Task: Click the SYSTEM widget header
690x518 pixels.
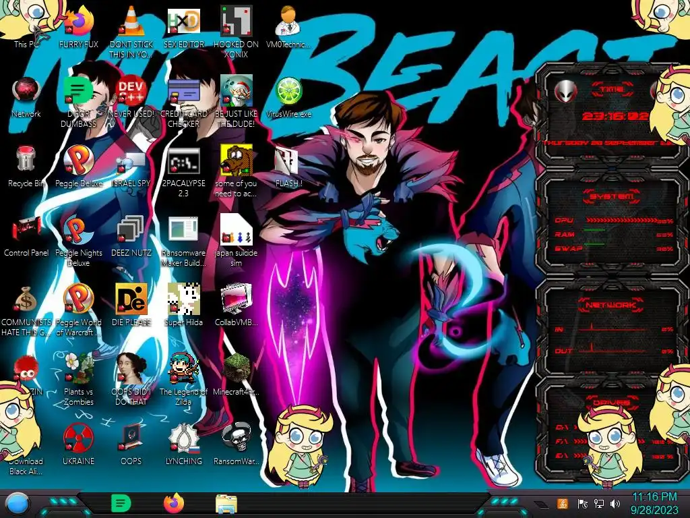Action: click(x=611, y=196)
